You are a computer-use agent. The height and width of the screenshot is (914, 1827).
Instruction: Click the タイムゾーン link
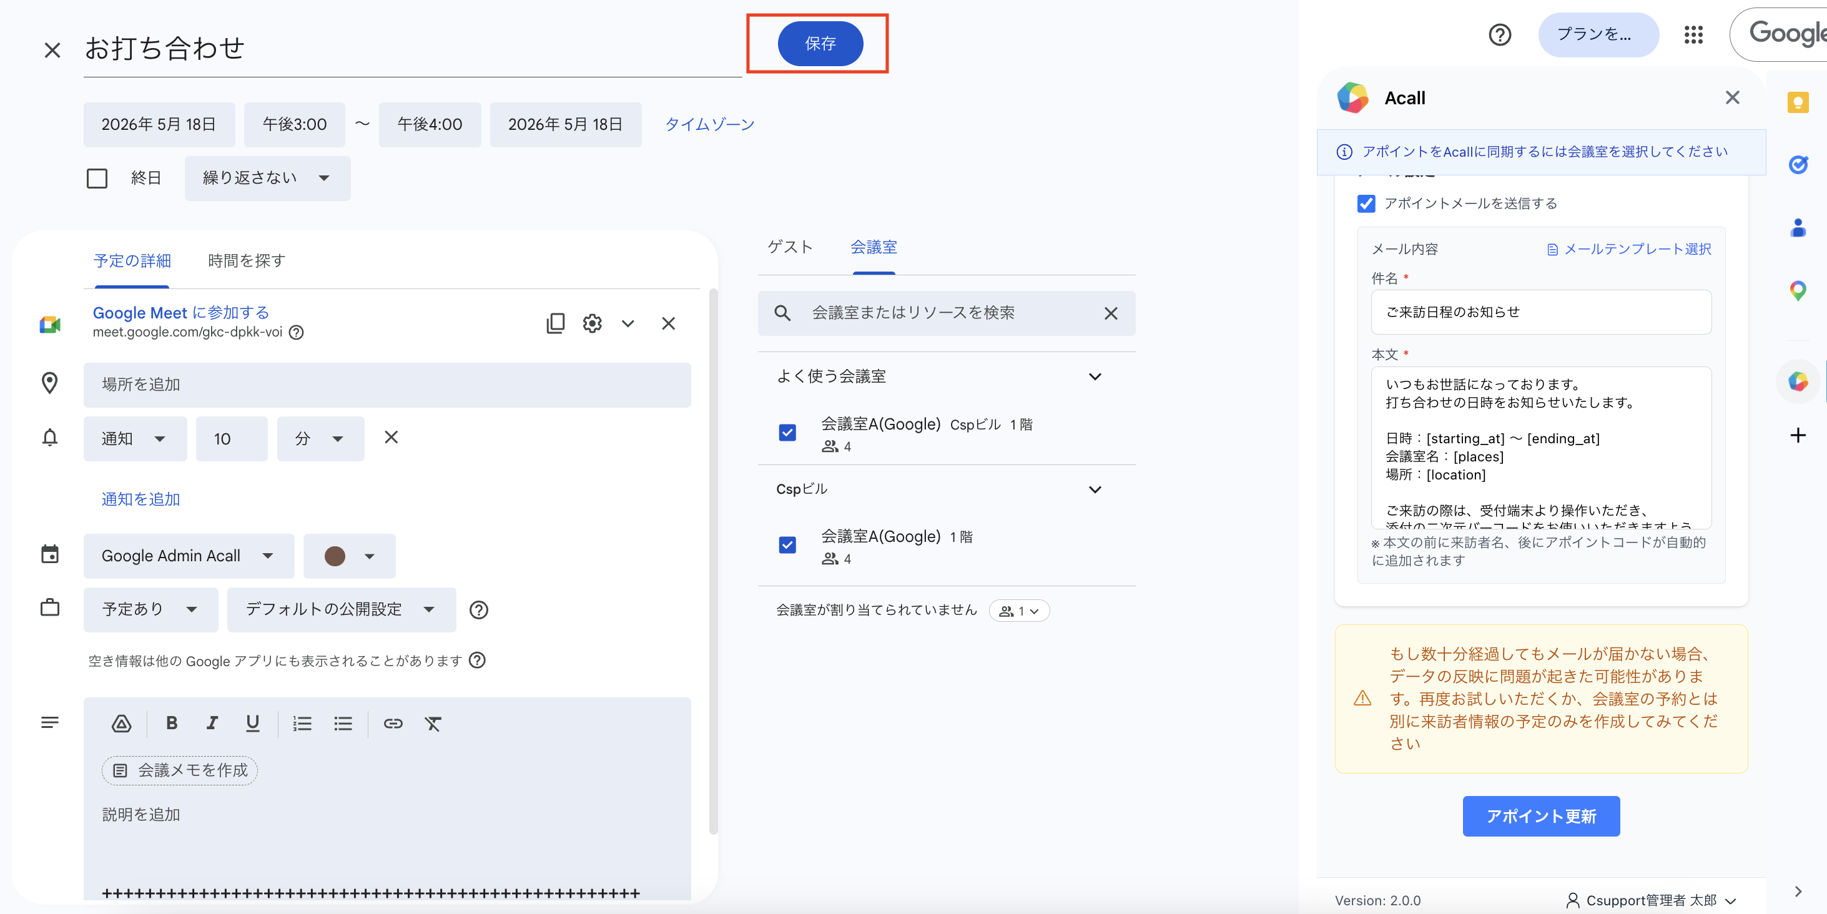pos(709,125)
